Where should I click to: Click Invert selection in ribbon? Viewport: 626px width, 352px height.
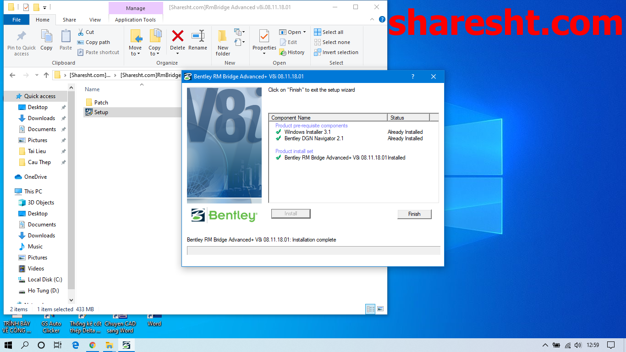[x=336, y=52]
